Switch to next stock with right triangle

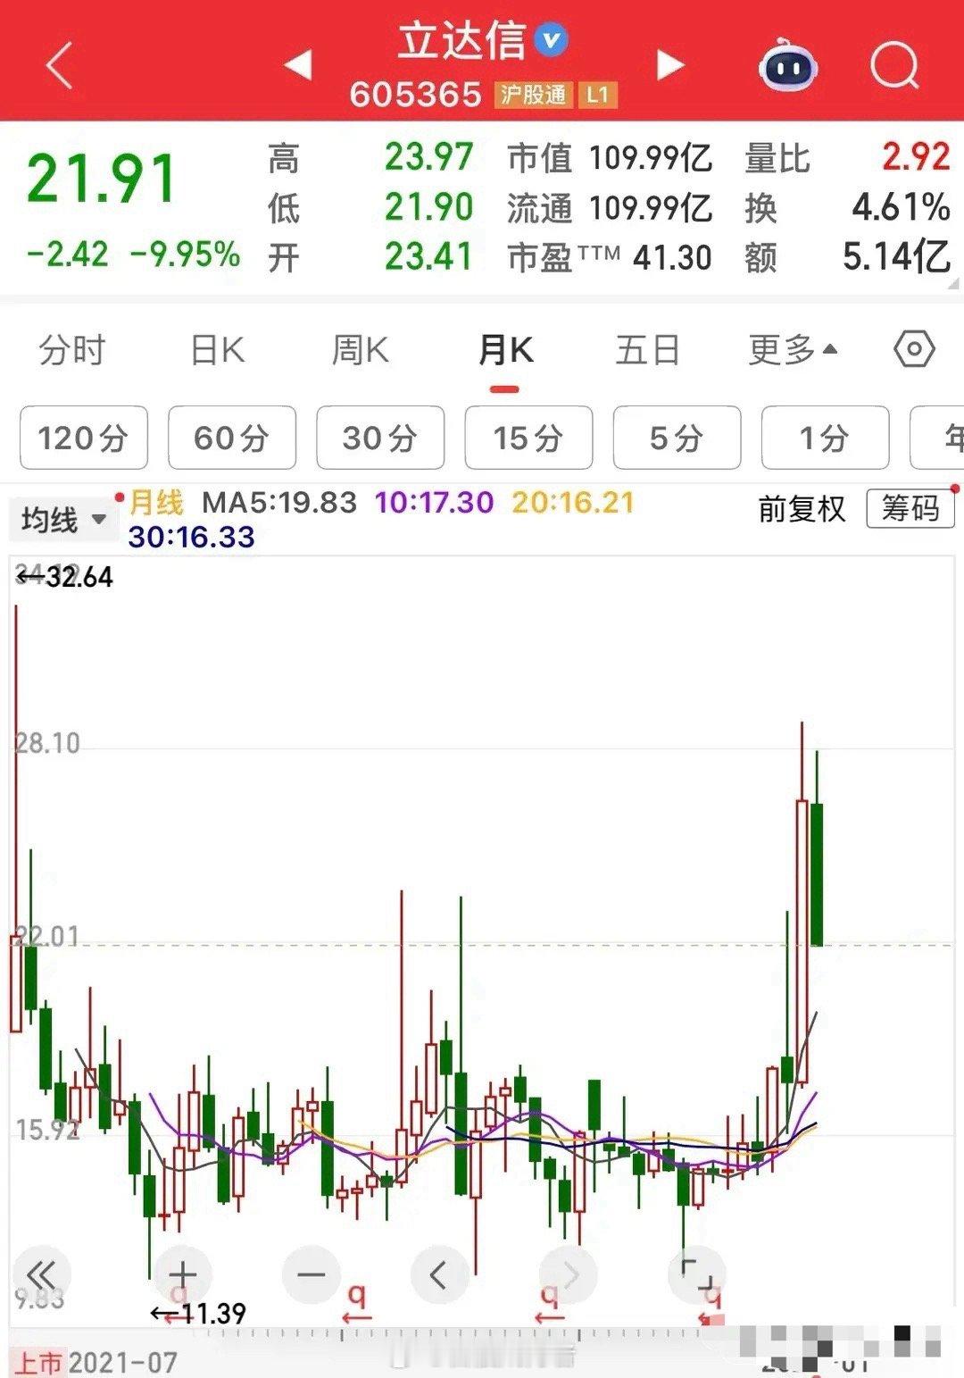[670, 64]
